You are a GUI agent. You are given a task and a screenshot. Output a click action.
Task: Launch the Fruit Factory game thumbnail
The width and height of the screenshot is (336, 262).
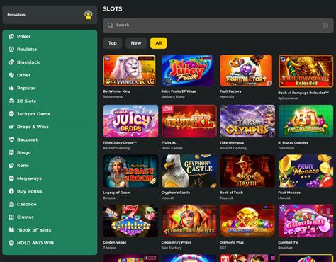point(246,70)
